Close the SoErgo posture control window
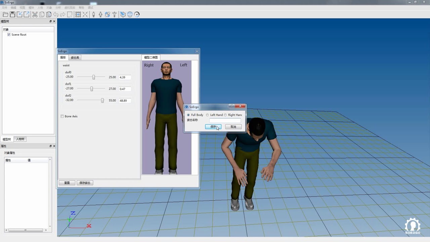The width and height of the screenshot is (430, 242). (x=197, y=51)
